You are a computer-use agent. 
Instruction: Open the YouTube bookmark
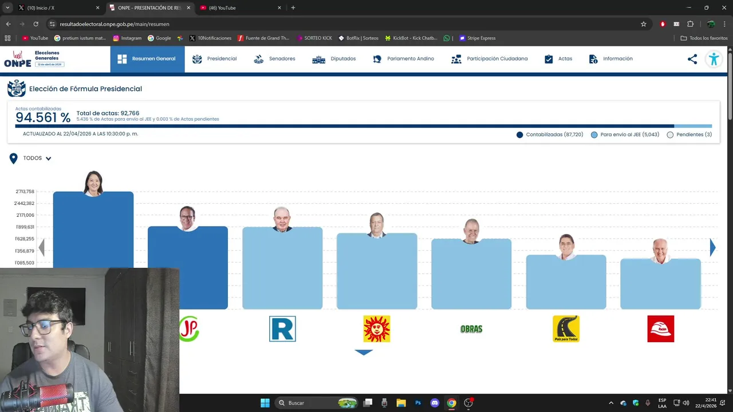pyautogui.click(x=35, y=38)
